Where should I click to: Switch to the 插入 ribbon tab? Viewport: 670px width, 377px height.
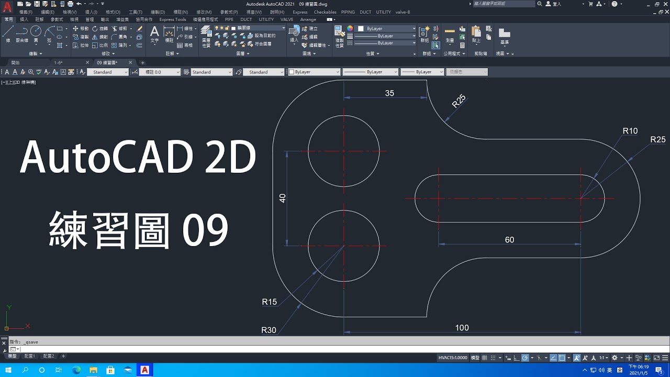pyautogui.click(x=24, y=19)
